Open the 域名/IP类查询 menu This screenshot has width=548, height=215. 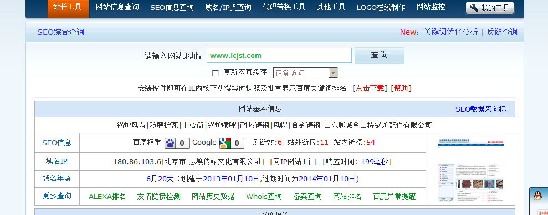tap(228, 7)
